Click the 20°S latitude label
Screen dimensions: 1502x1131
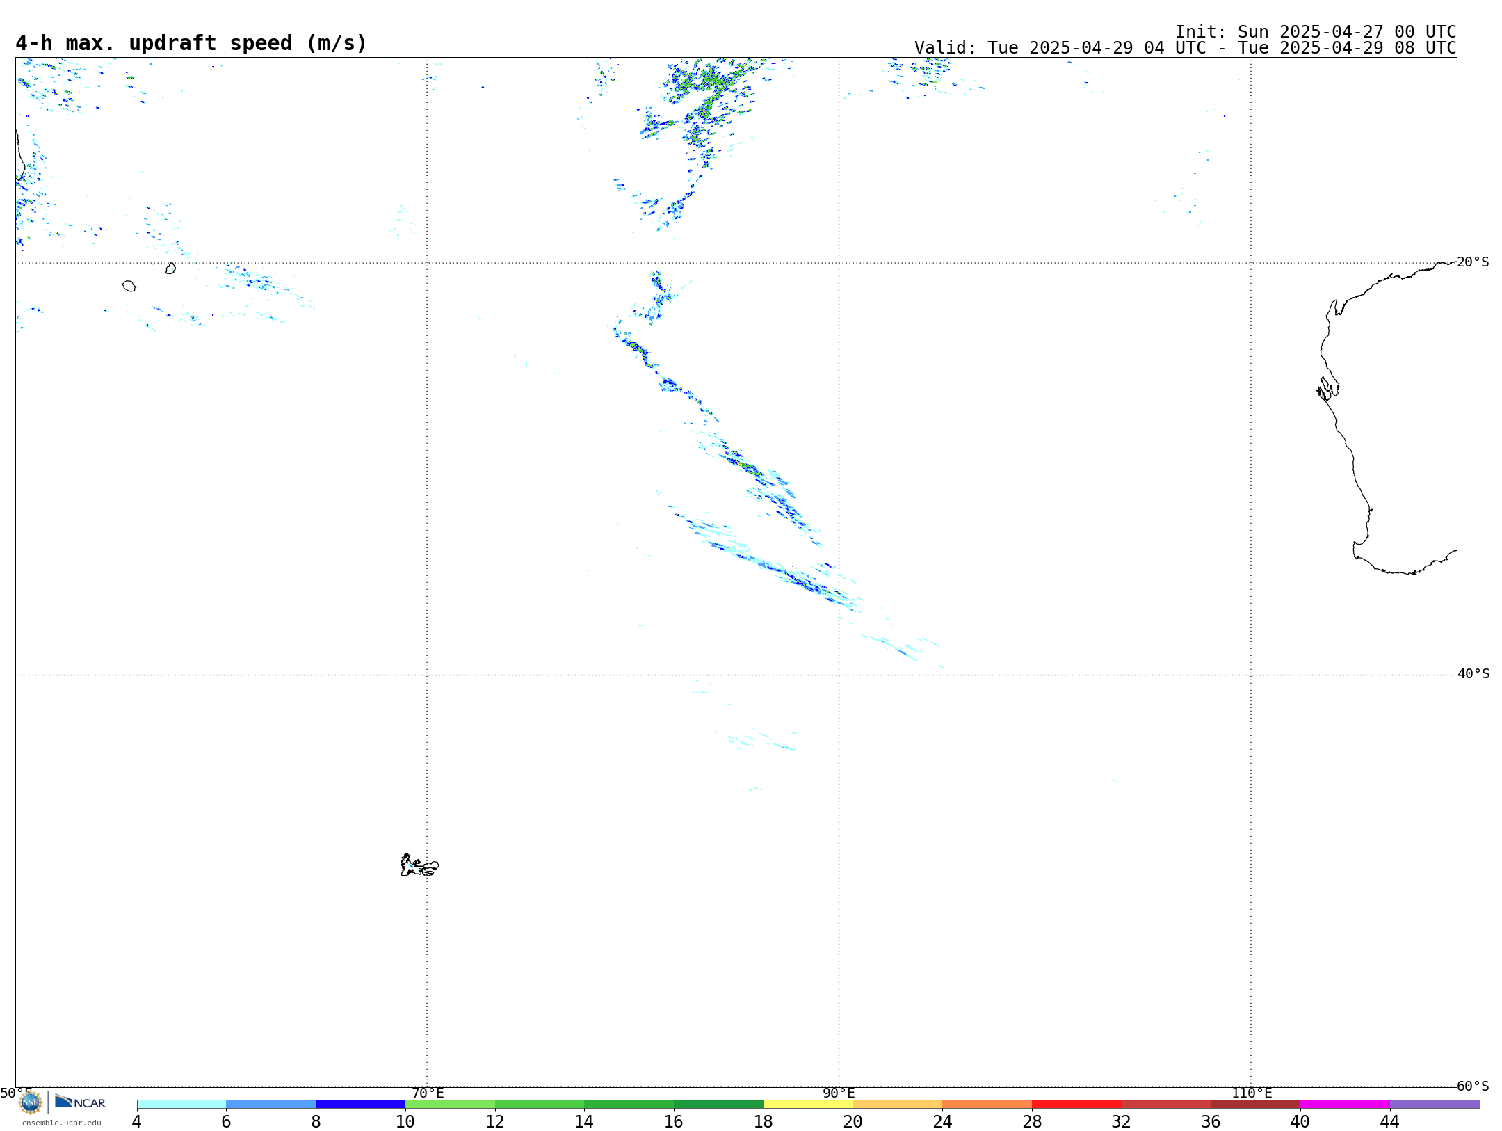coord(1473,262)
